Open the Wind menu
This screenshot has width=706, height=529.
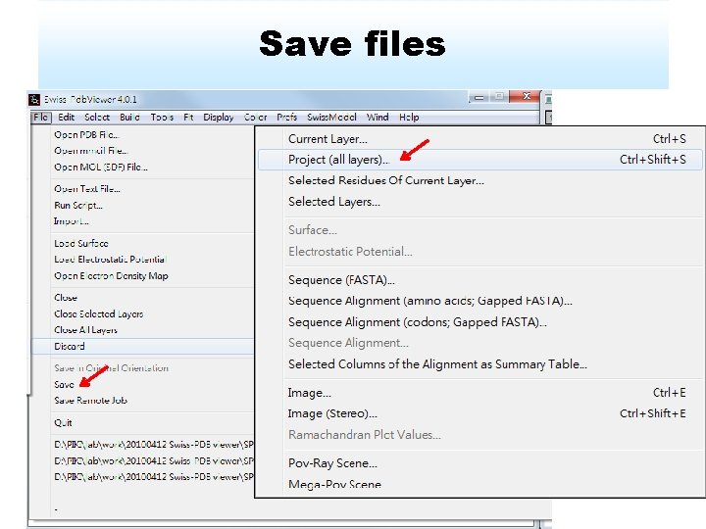tap(378, 118)
